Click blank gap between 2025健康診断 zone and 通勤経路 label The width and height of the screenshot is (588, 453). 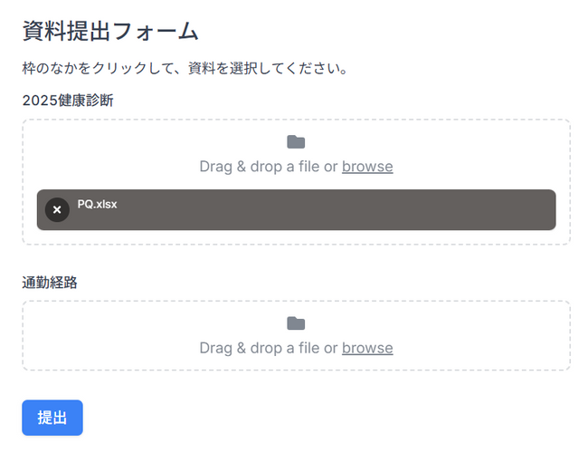click(296, 261)
